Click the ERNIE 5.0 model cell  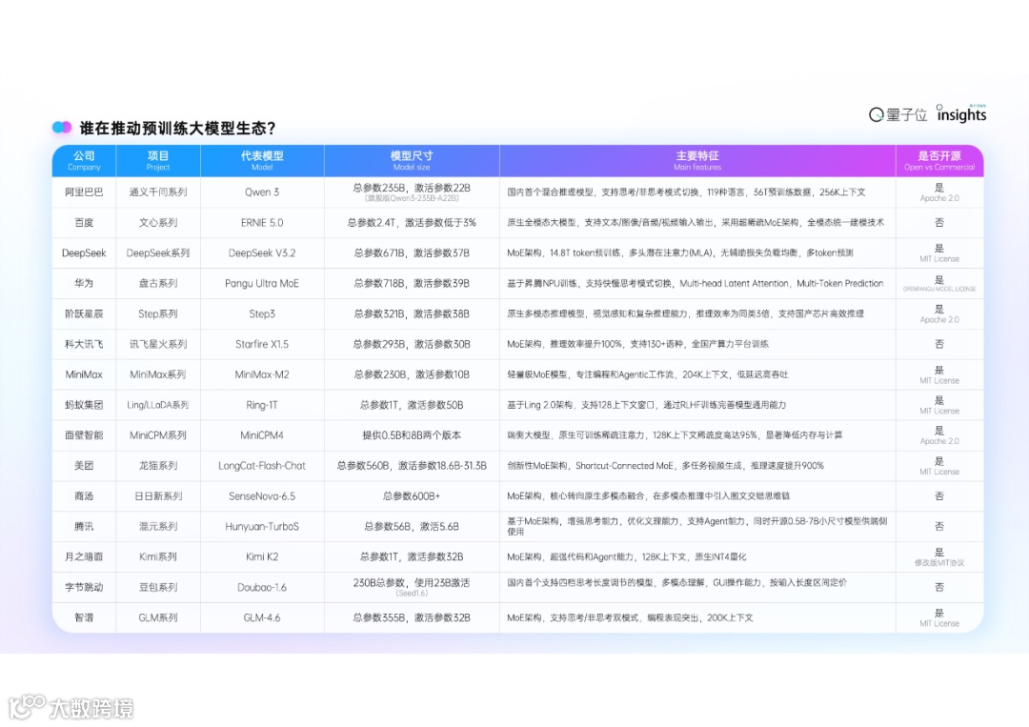click(x=262, y=222)
